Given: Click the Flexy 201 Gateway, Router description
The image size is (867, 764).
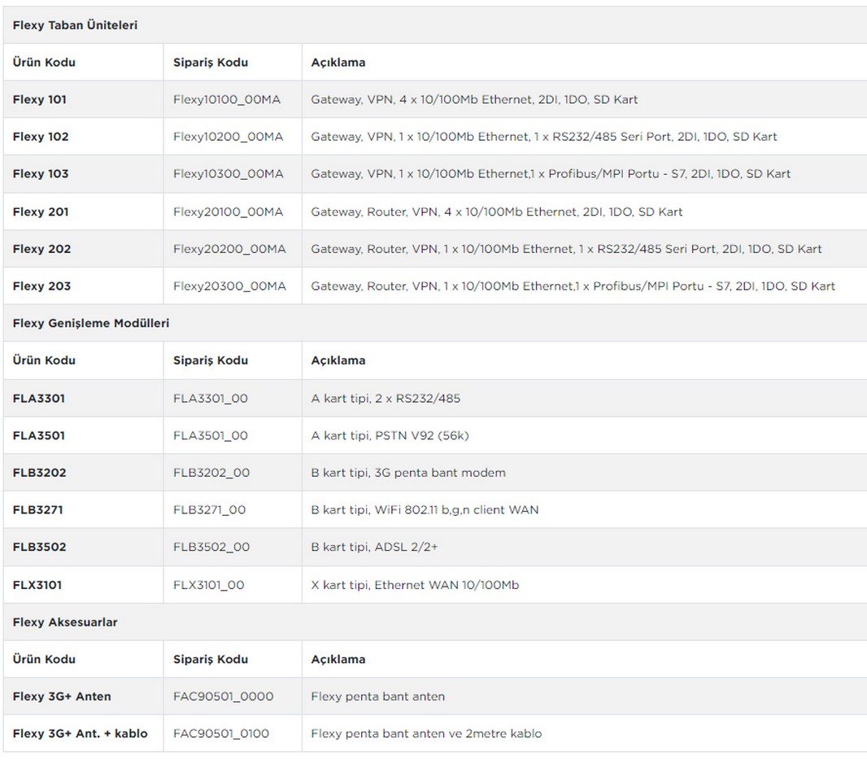Looking at the screenshot, I should coord(497,212).
